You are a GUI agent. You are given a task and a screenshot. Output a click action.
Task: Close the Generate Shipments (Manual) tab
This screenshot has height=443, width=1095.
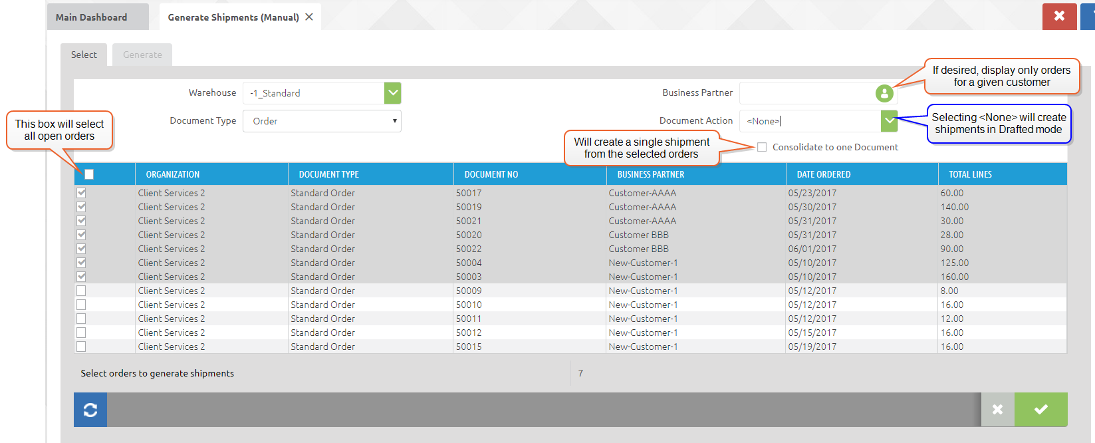pyautogui.click(x=309, y=17)
